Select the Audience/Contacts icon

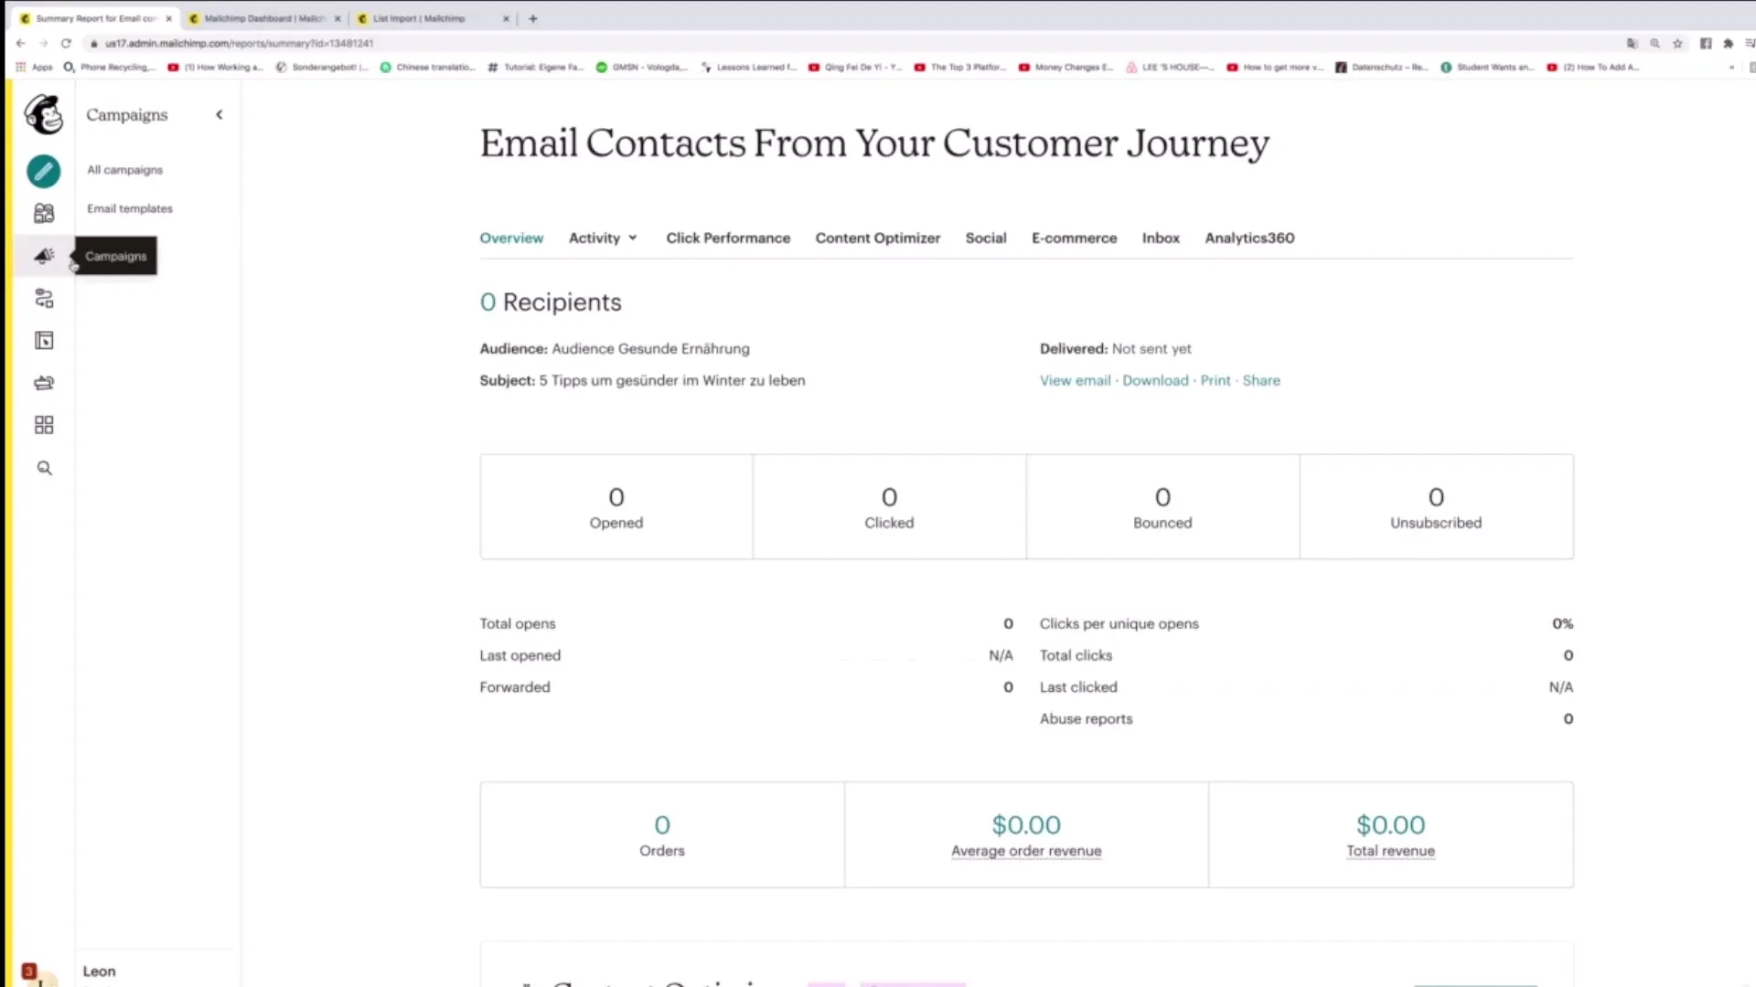43,213
